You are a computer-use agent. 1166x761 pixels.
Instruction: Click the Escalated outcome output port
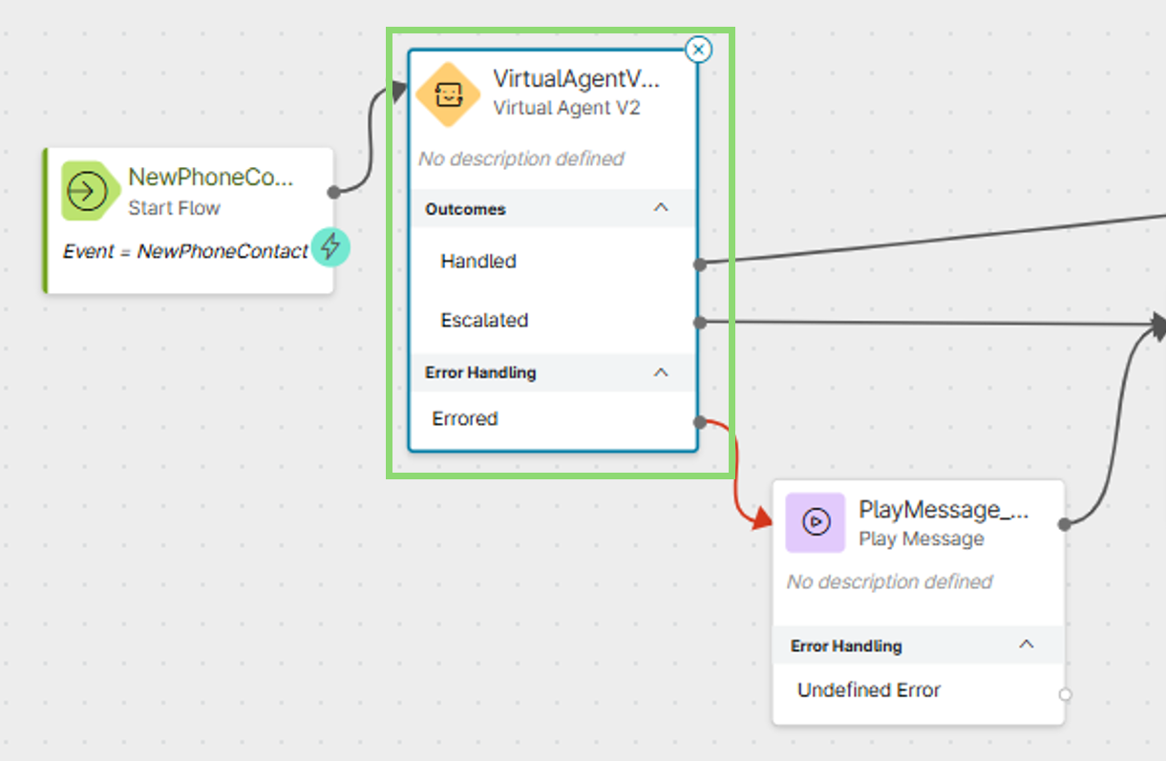(700, 323)
